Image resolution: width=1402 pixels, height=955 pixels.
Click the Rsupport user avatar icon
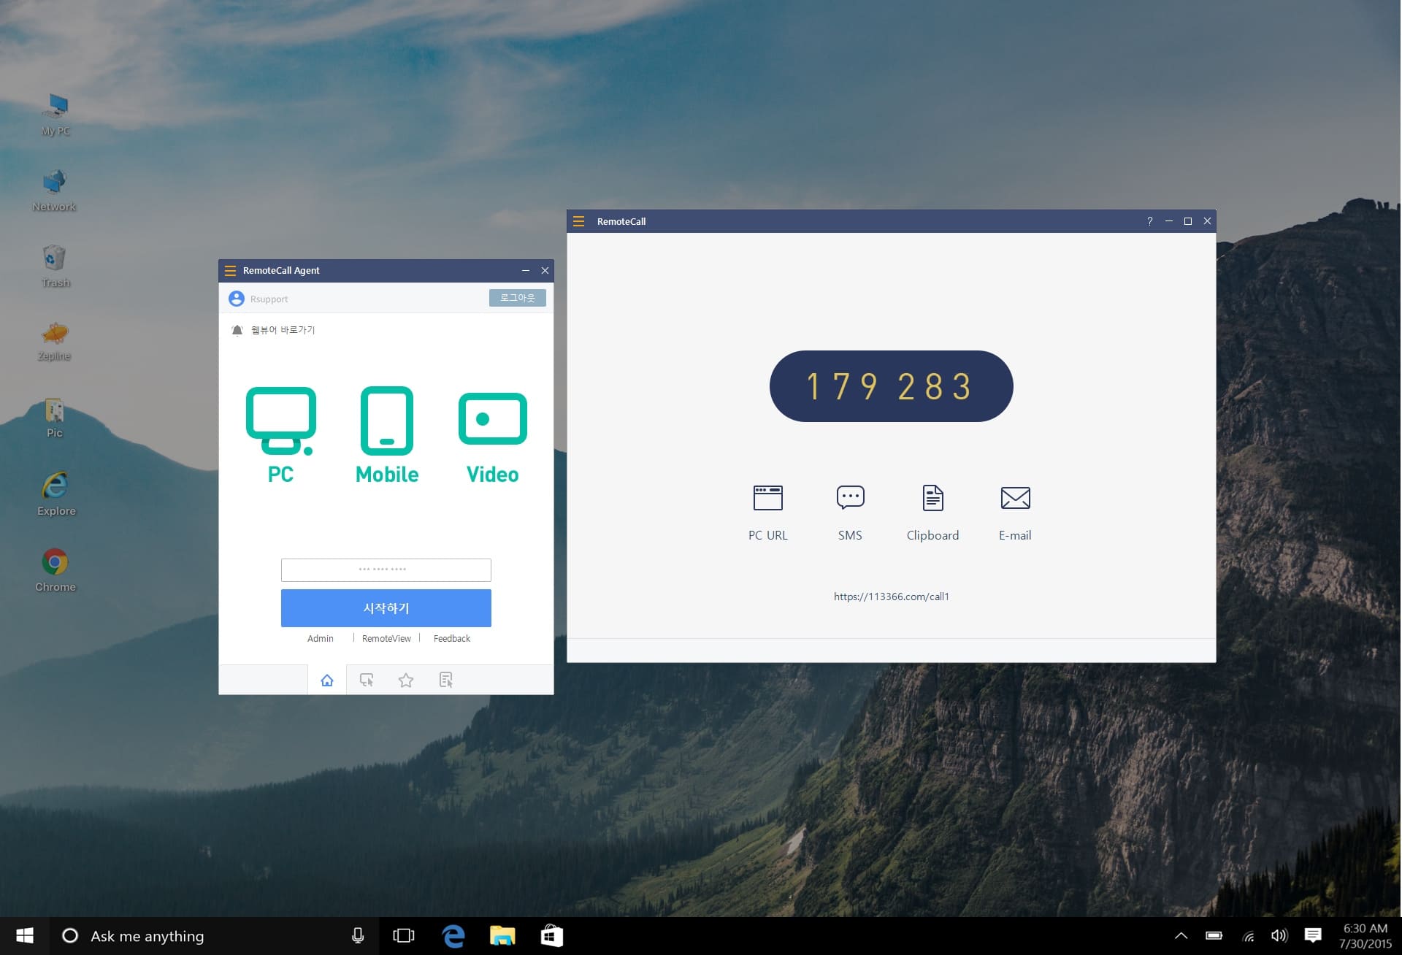coord(237,299)
